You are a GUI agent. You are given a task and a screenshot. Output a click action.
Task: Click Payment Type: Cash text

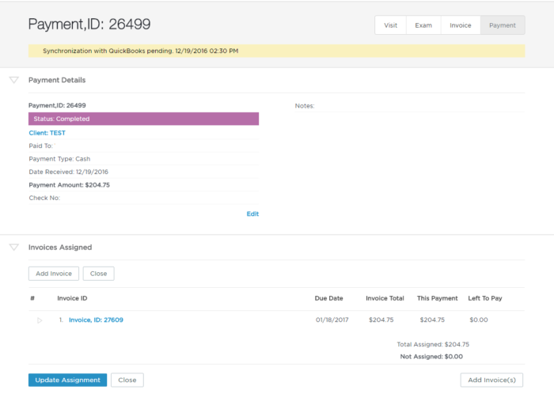(x=59, y=159)
